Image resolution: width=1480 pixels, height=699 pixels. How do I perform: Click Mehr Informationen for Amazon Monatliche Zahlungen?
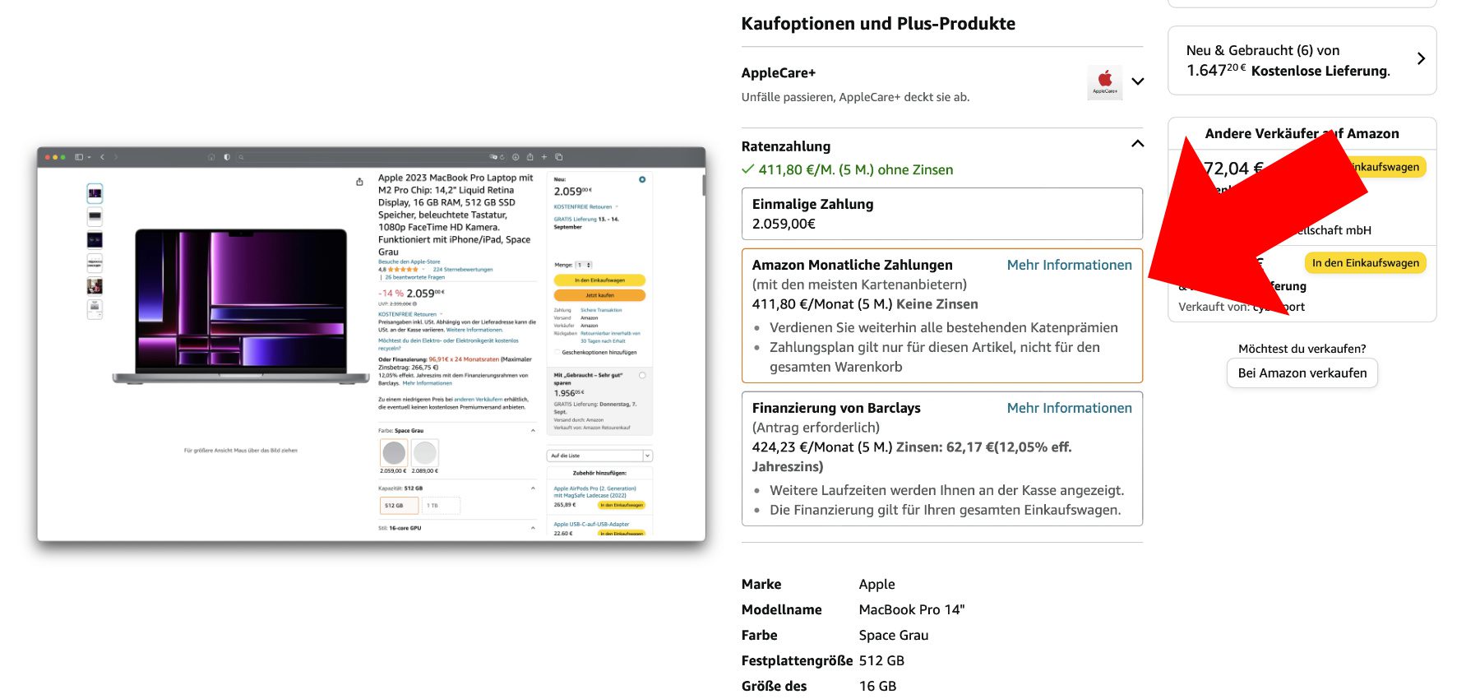pyautogui.click(x=1069, y=265)
